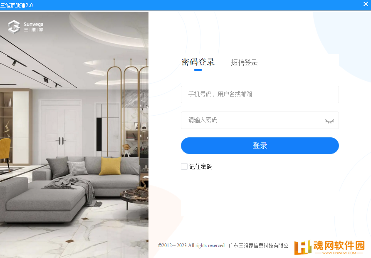Focus the 请输入密码 password field

[260, 120]
